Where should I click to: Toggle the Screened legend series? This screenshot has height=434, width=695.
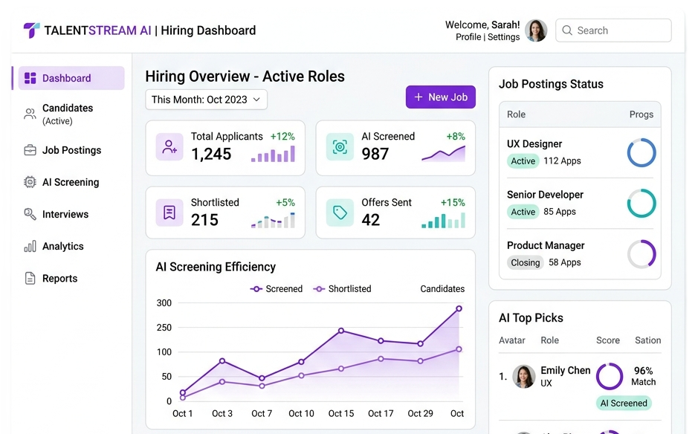pos(277,289)
